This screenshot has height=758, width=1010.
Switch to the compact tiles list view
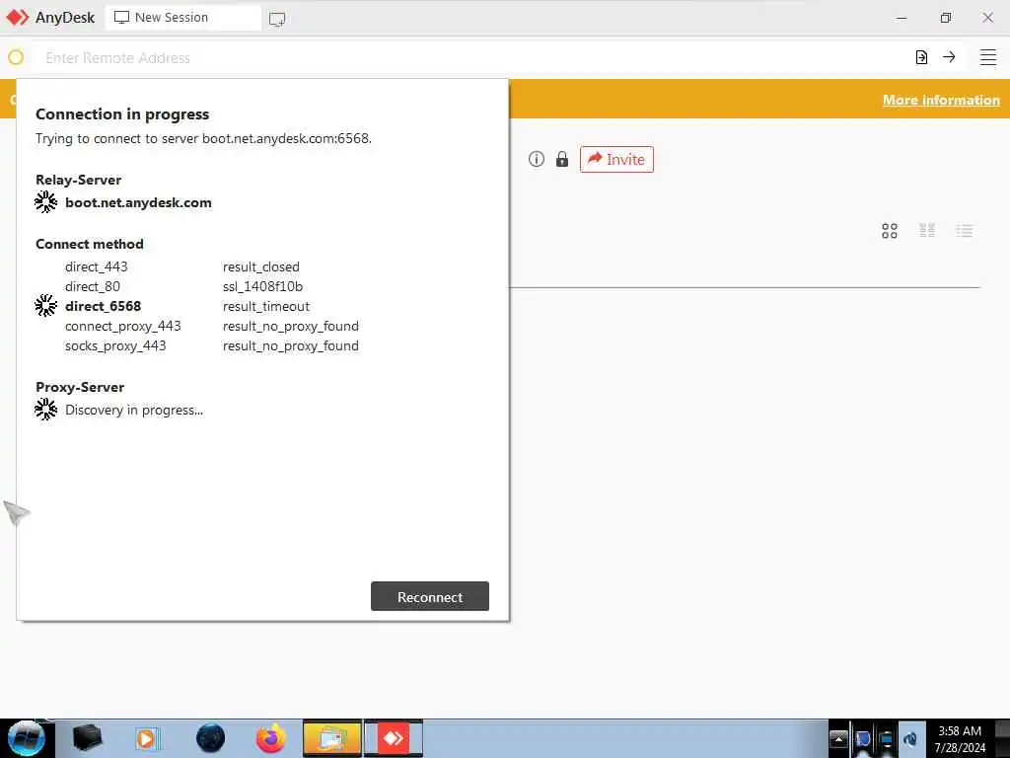[927, 231]
